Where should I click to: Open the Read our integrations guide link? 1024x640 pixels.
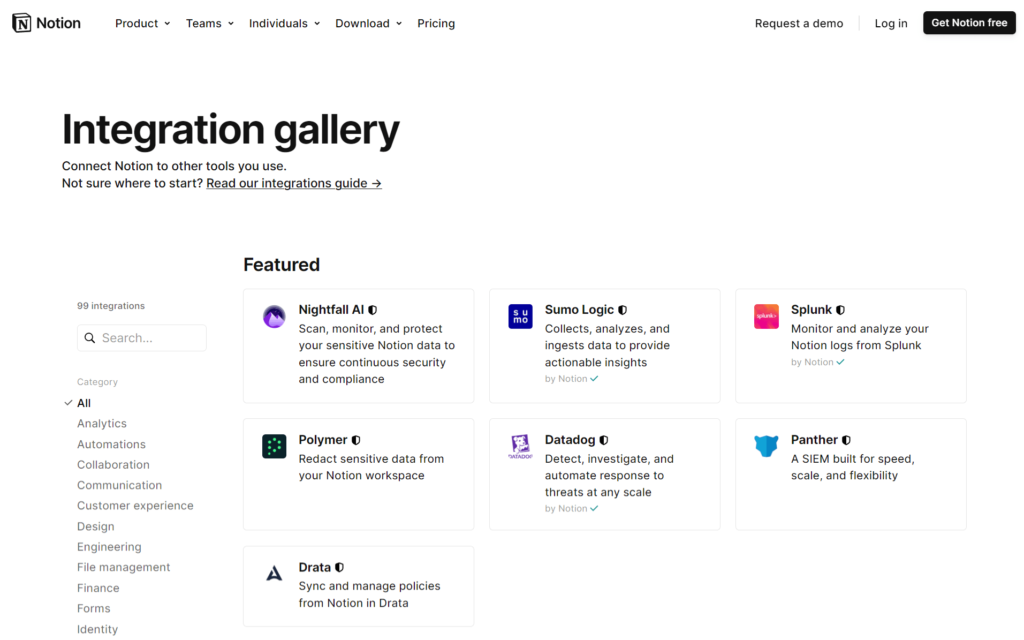tap(294, 183)
